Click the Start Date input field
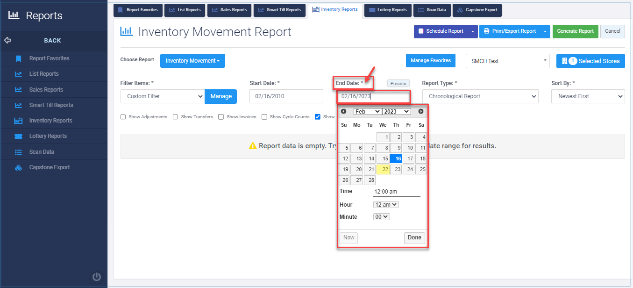The height and width of the screenshot is (288, 633). pyautogui.click(x=286, y=96)
